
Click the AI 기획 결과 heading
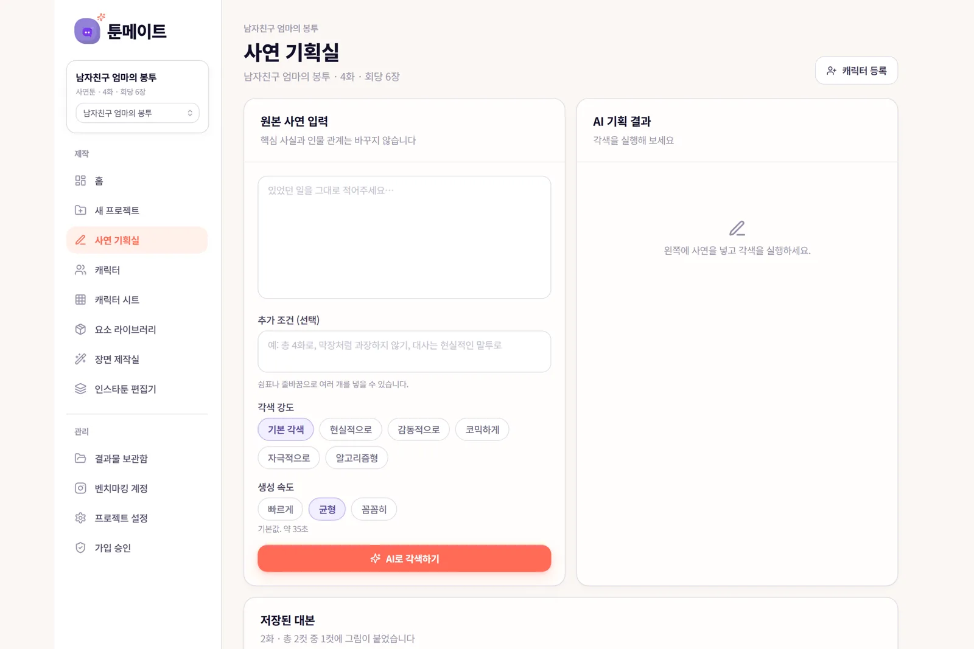click(x=622, y=122)
